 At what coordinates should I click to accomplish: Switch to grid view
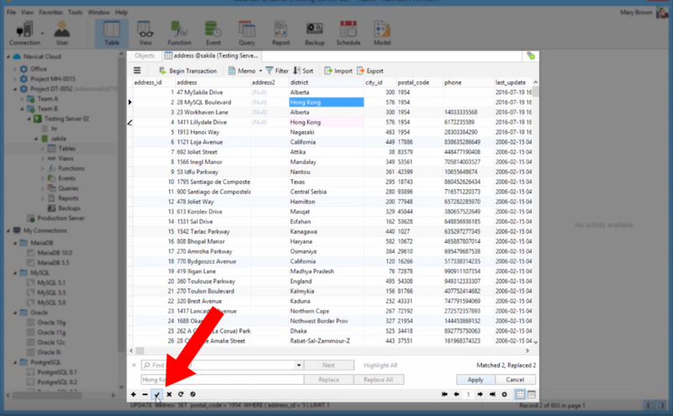(x=520, y=394)
